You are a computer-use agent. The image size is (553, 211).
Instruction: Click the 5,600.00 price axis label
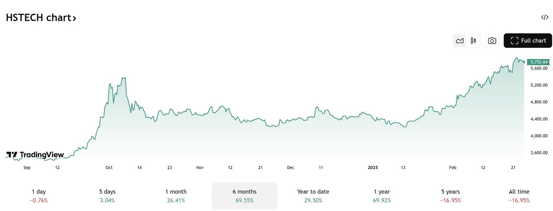point(539,68)
